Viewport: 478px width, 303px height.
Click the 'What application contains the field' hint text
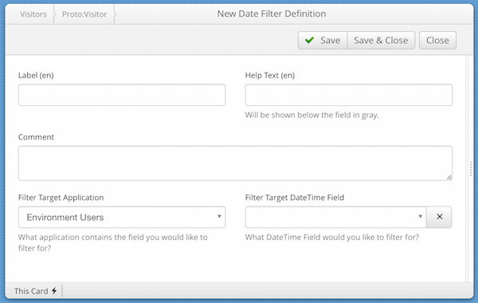[113, 242]
